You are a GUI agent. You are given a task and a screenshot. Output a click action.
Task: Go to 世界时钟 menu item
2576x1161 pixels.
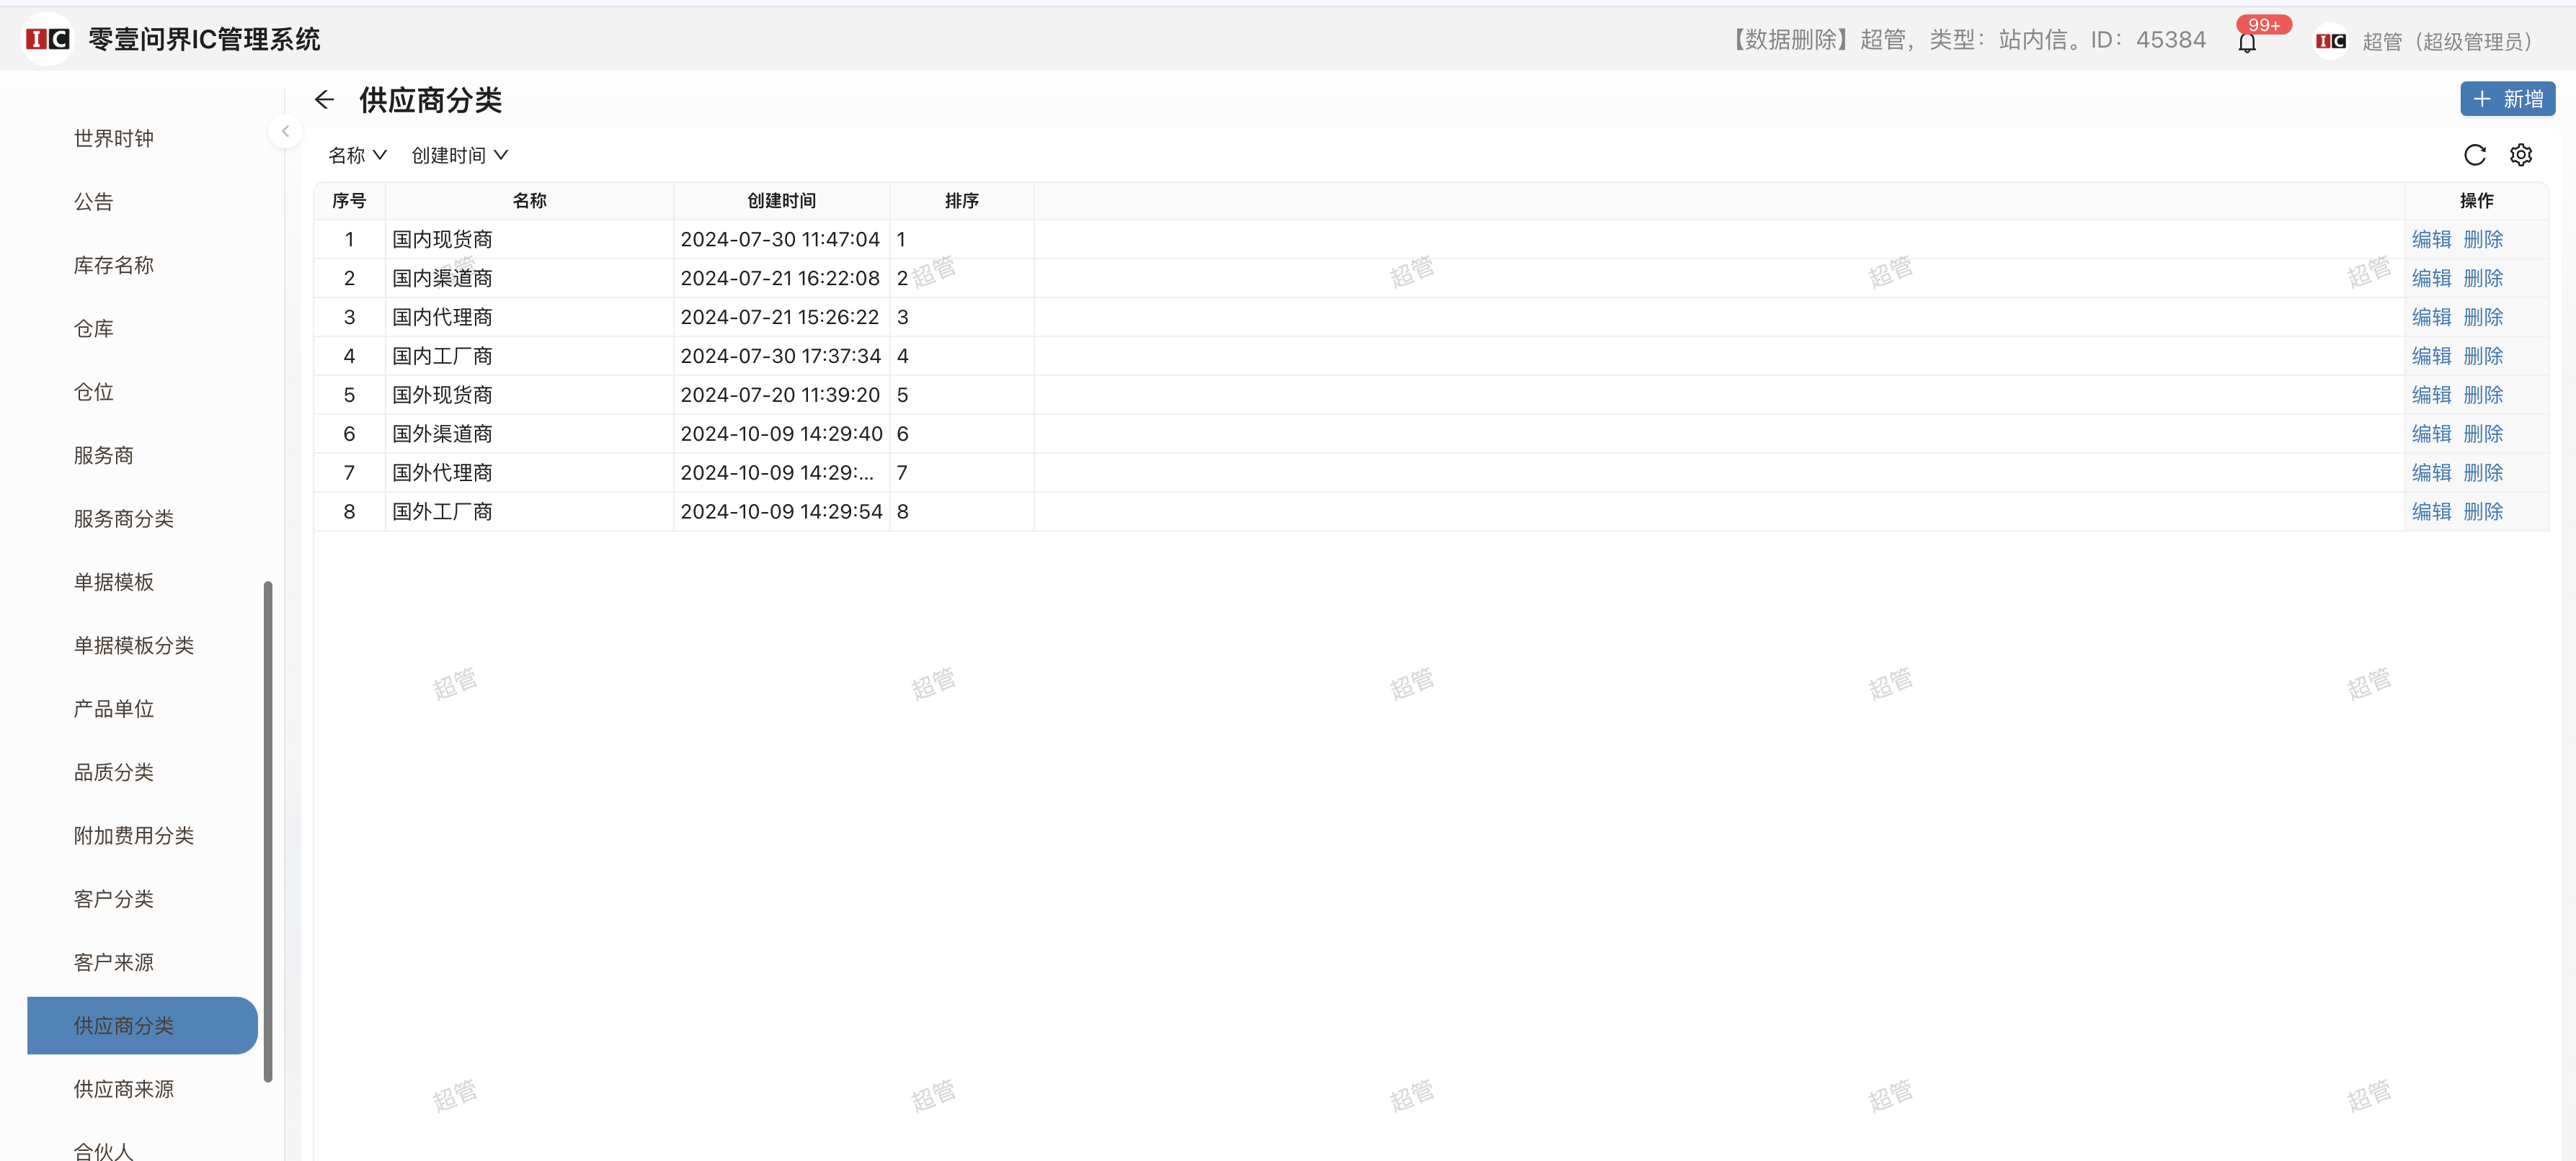[114, 139]
